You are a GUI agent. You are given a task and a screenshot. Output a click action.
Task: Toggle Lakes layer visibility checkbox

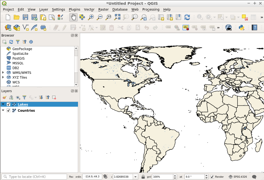pos(9,104)
